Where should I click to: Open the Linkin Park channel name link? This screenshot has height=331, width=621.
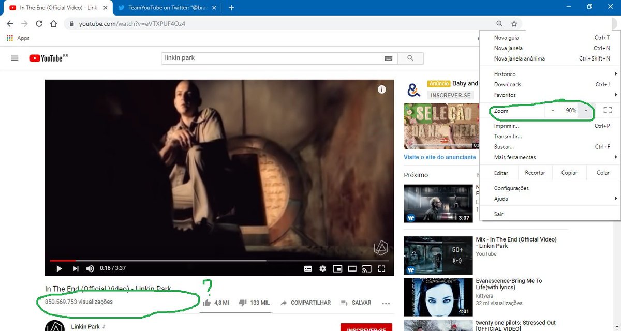(x=85, y=327)
